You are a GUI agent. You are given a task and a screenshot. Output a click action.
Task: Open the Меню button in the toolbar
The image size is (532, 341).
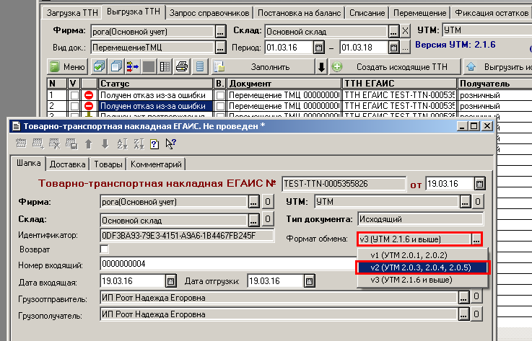tap(68, 67)
